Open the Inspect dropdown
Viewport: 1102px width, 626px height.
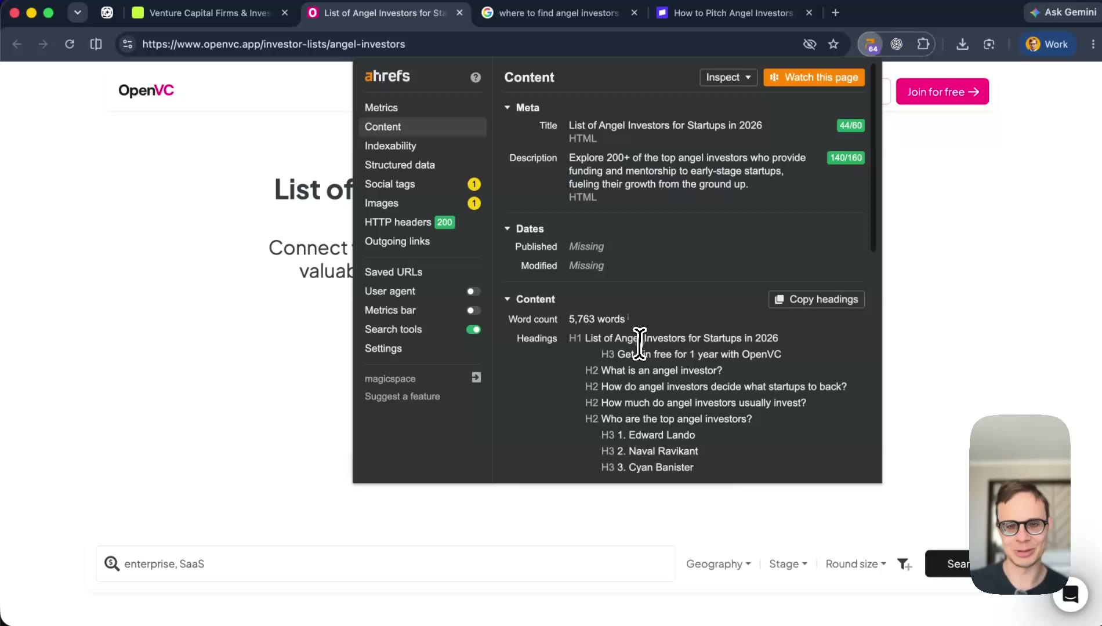tap(728, 77)
